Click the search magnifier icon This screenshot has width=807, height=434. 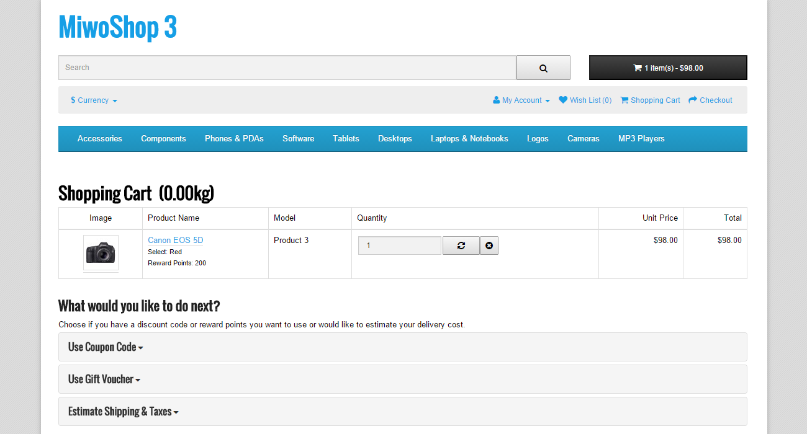[x=543, y=68]
